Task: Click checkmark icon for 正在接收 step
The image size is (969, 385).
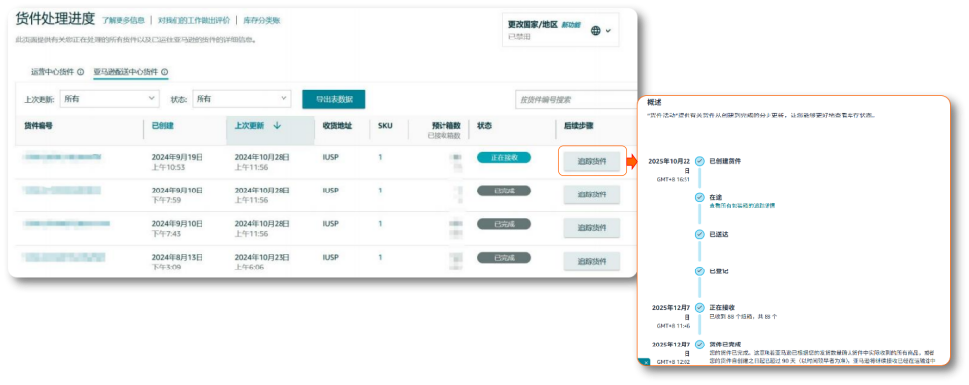Action: [699, 307]
